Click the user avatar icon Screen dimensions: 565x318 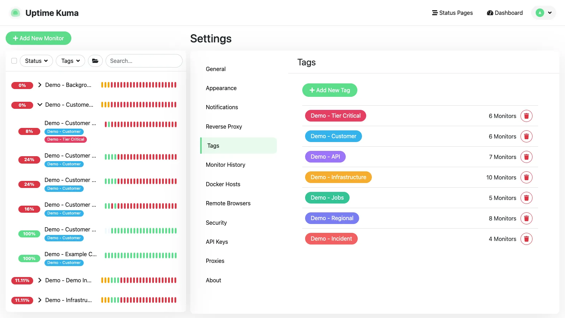(x=540, y=13)
